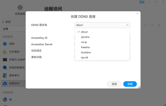
Task: Click the delete trash icon in toolbar
Action: [159, 25]
